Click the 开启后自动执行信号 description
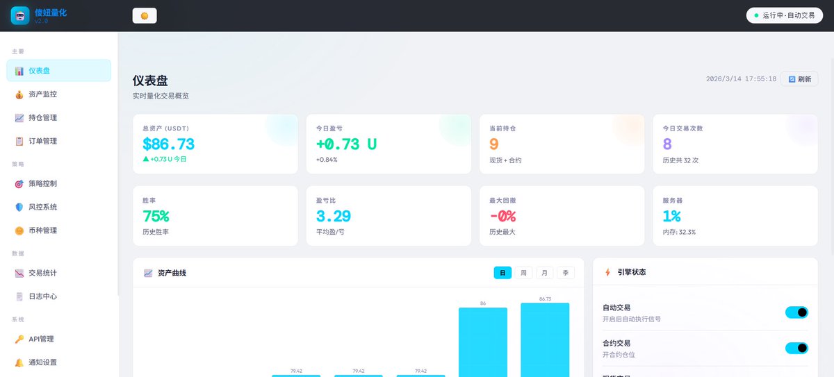834x377 pixels. click(x=632, y=319)
